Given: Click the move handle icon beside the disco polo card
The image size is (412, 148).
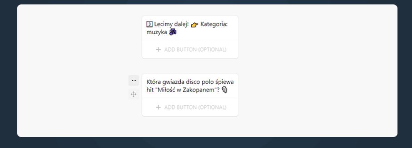Looking at the screenshot, I should [134, 94].
